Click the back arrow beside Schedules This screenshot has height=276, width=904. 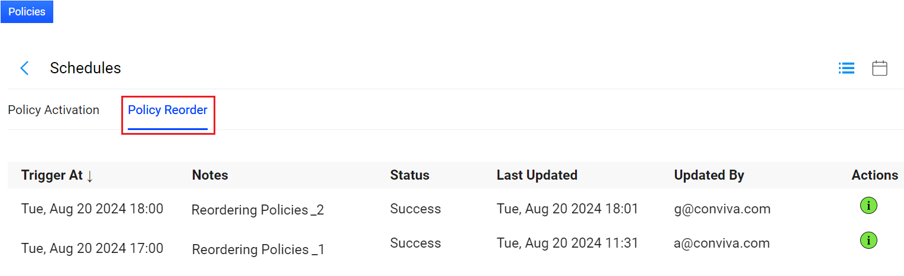(x=24, y=68)
